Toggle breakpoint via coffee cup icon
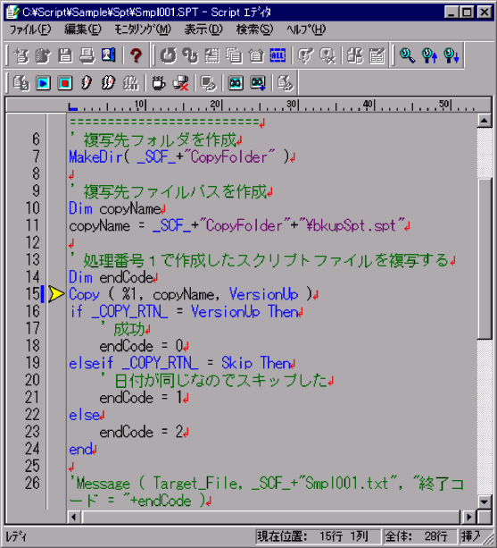 159,83
